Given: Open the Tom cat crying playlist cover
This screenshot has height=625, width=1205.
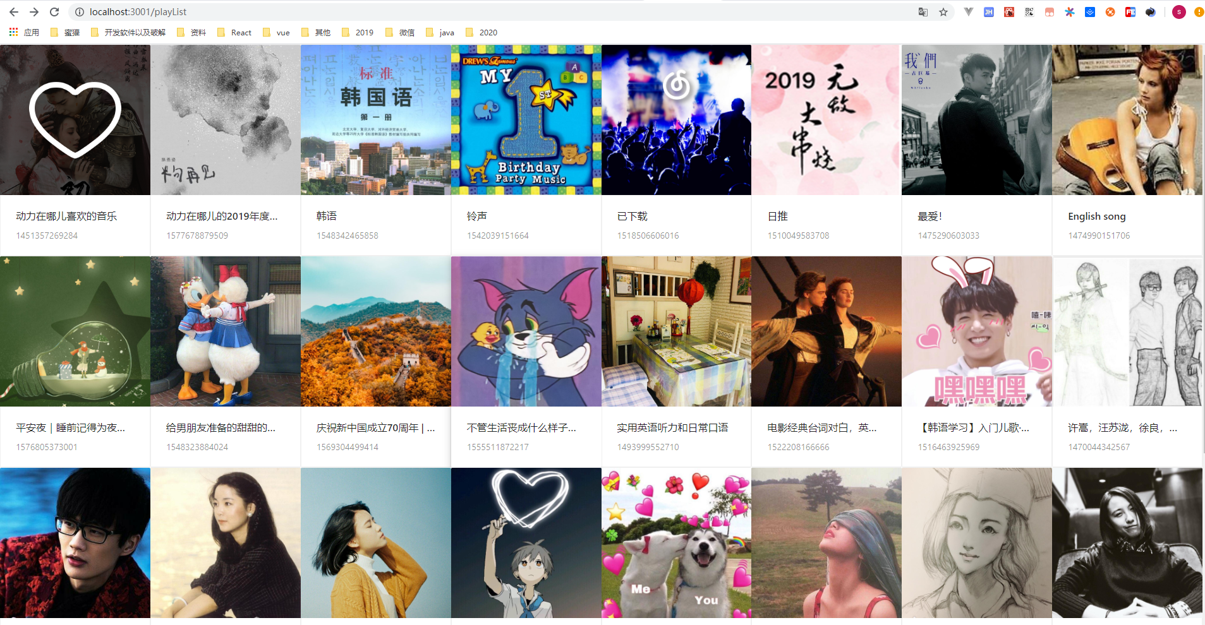Looking at the screenshot, I should [x=526, y=331].
